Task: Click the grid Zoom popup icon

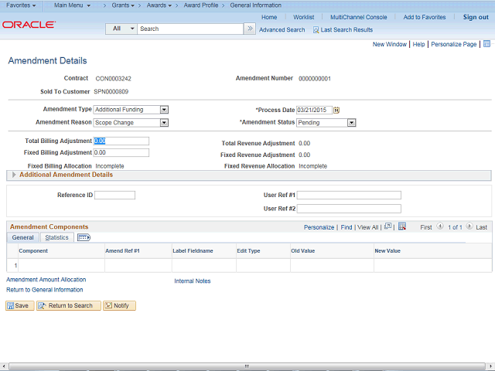Action: (x=389, y=227)
